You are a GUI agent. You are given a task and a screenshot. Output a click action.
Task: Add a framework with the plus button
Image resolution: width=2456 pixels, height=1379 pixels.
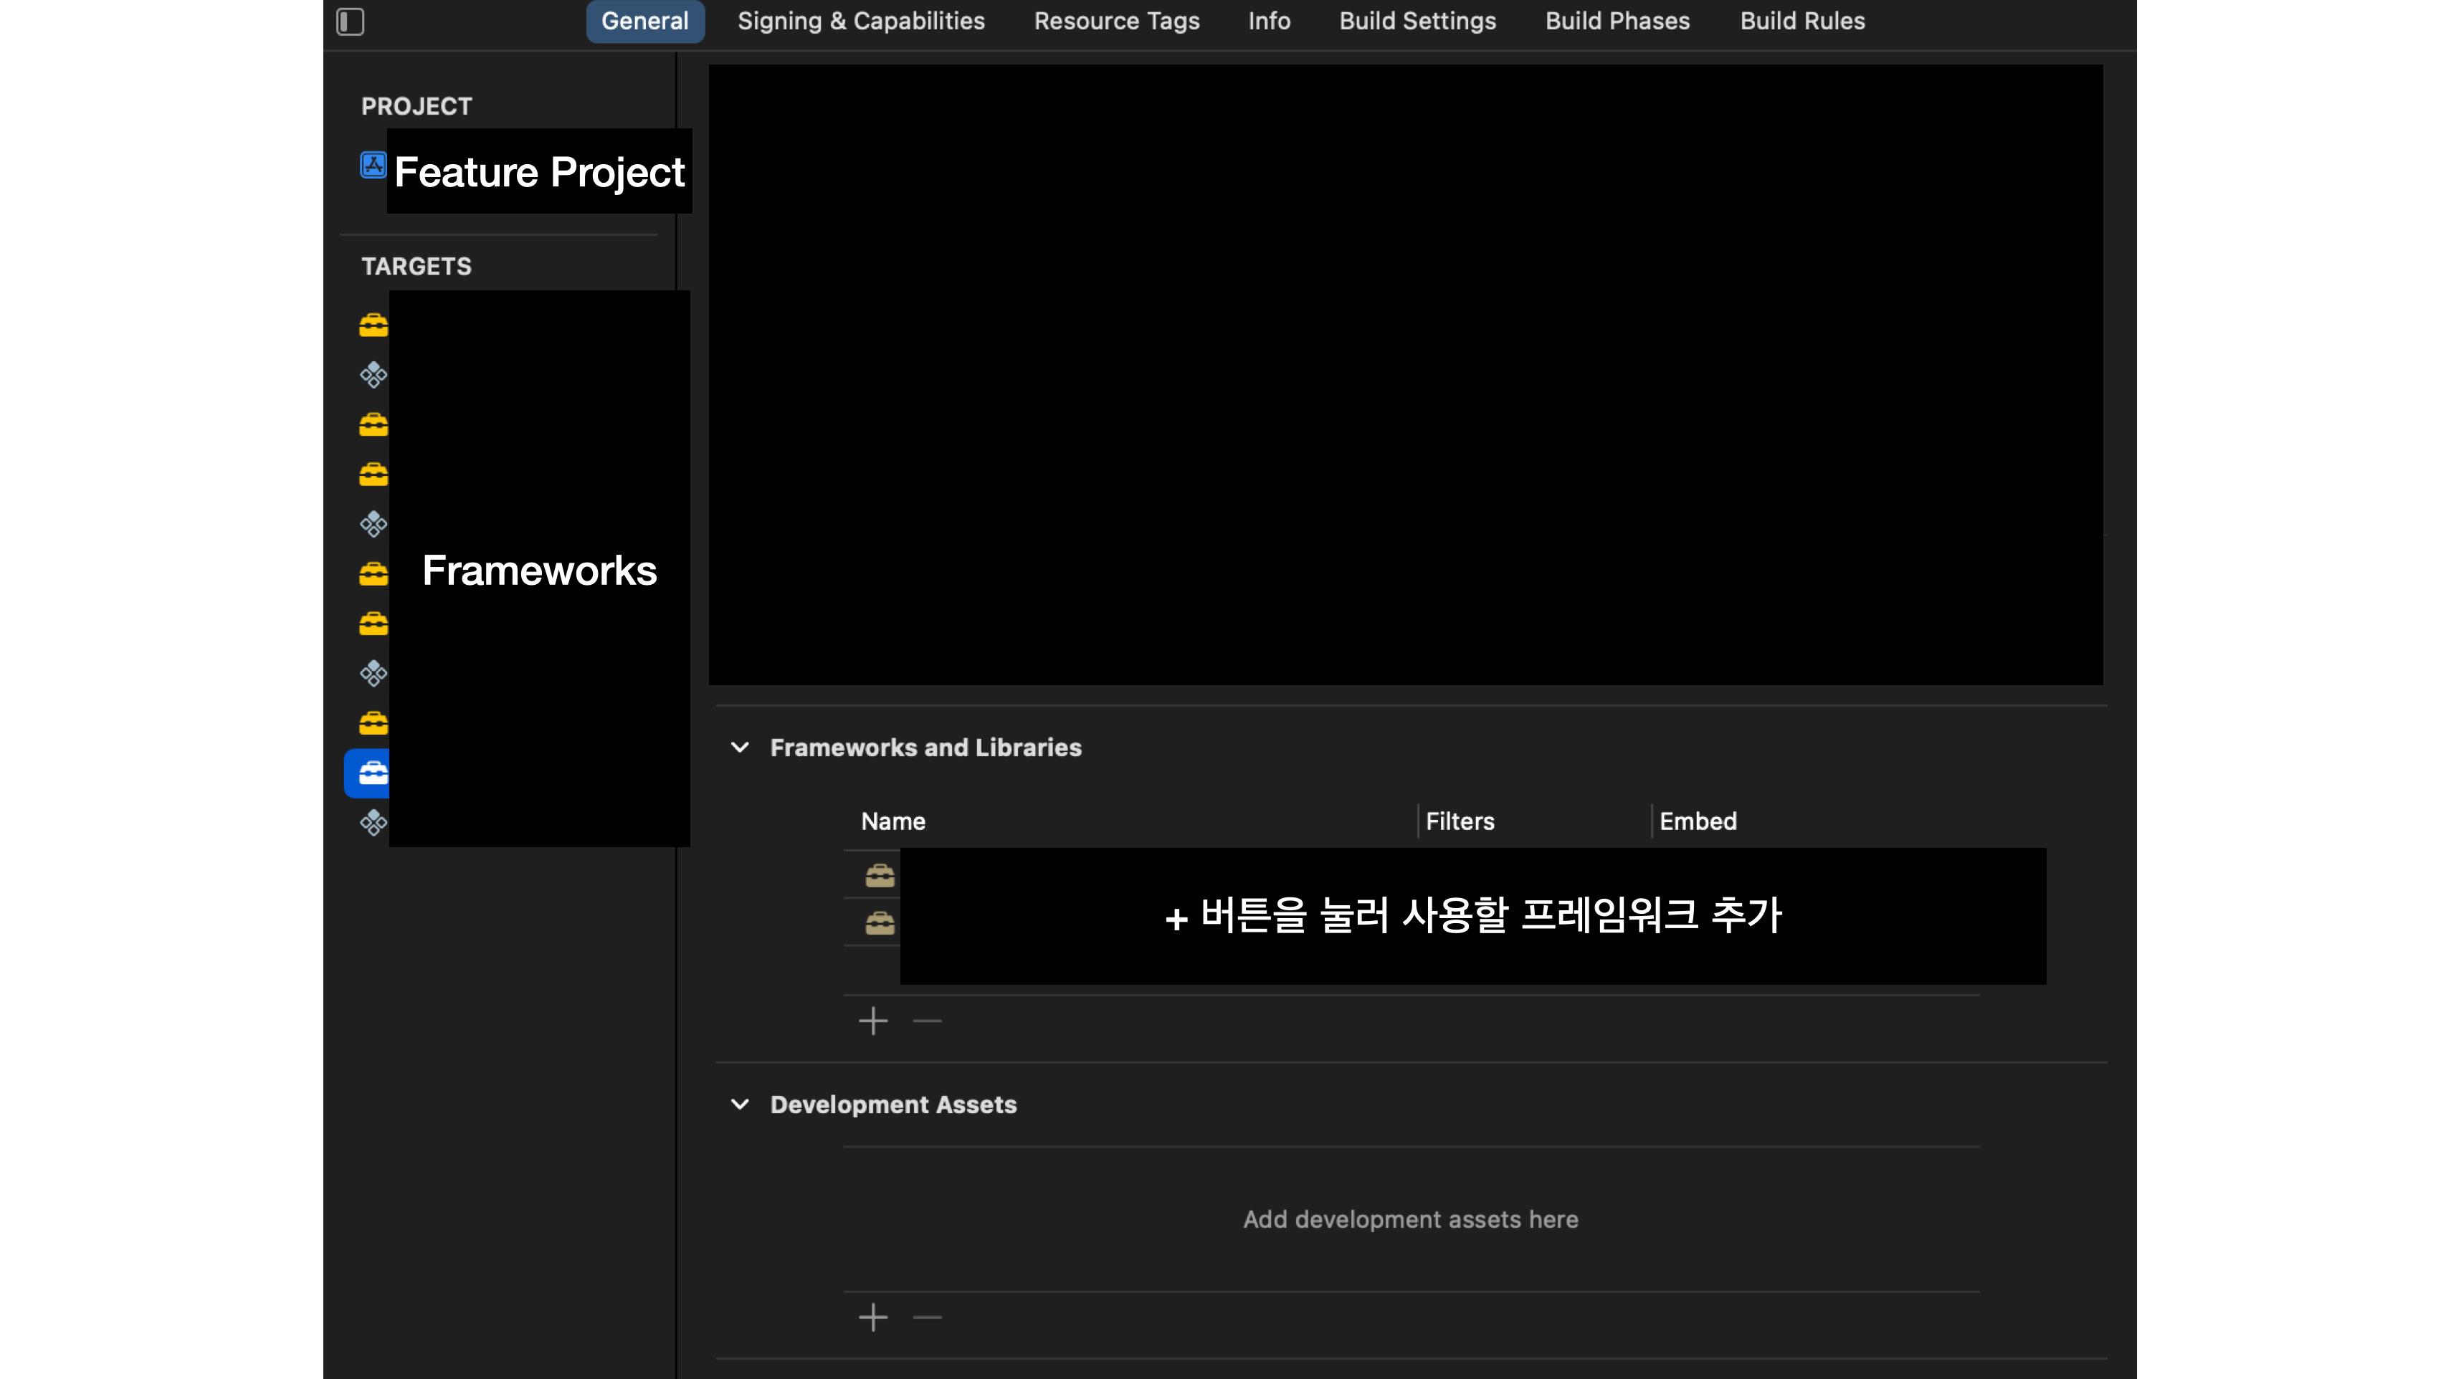[x=873, y=1021]
